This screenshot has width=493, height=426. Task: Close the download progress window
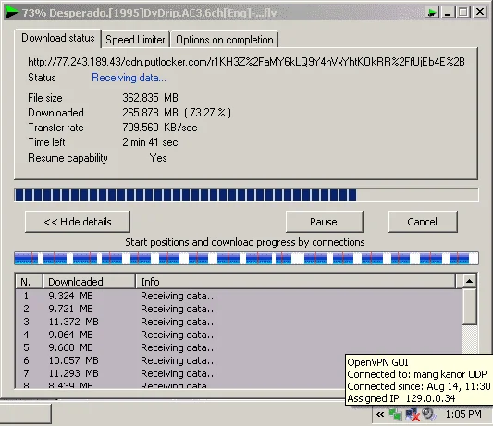pos(480,12)
